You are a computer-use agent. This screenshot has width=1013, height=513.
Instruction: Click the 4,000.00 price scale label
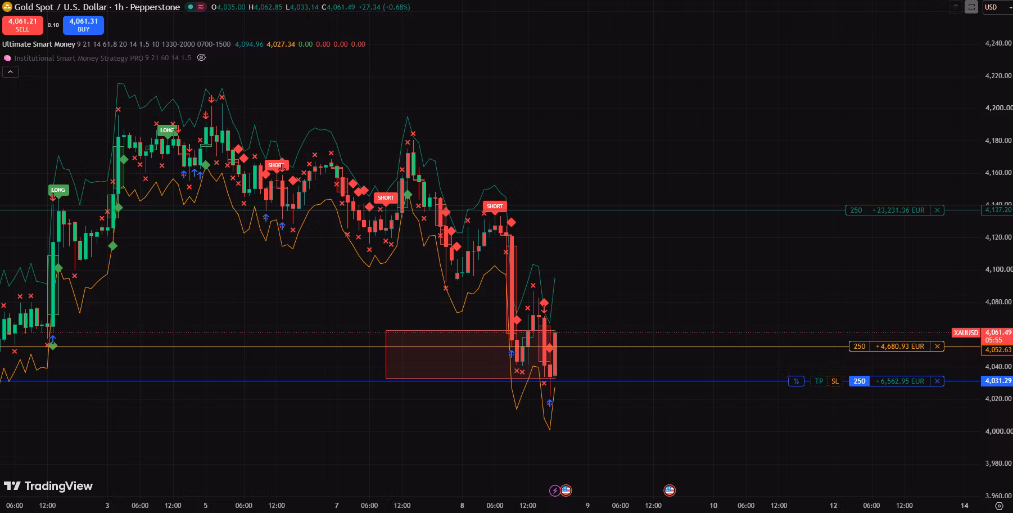click(x=998, y=431)
